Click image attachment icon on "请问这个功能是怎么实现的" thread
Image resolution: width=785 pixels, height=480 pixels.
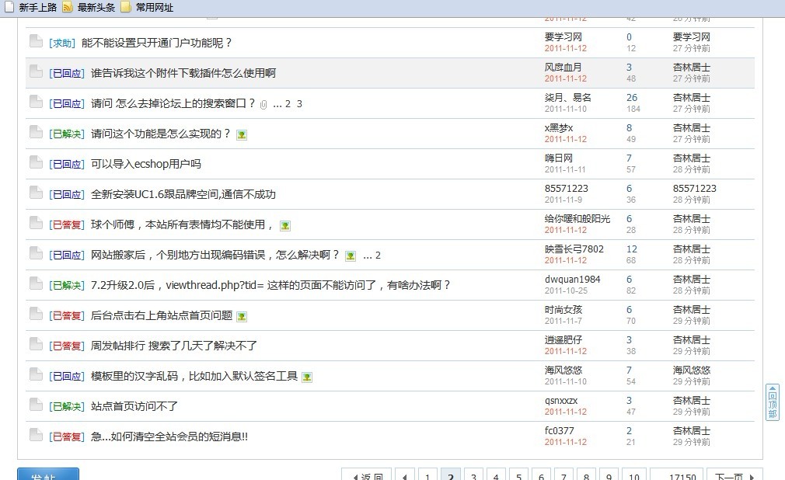(242, 134)
